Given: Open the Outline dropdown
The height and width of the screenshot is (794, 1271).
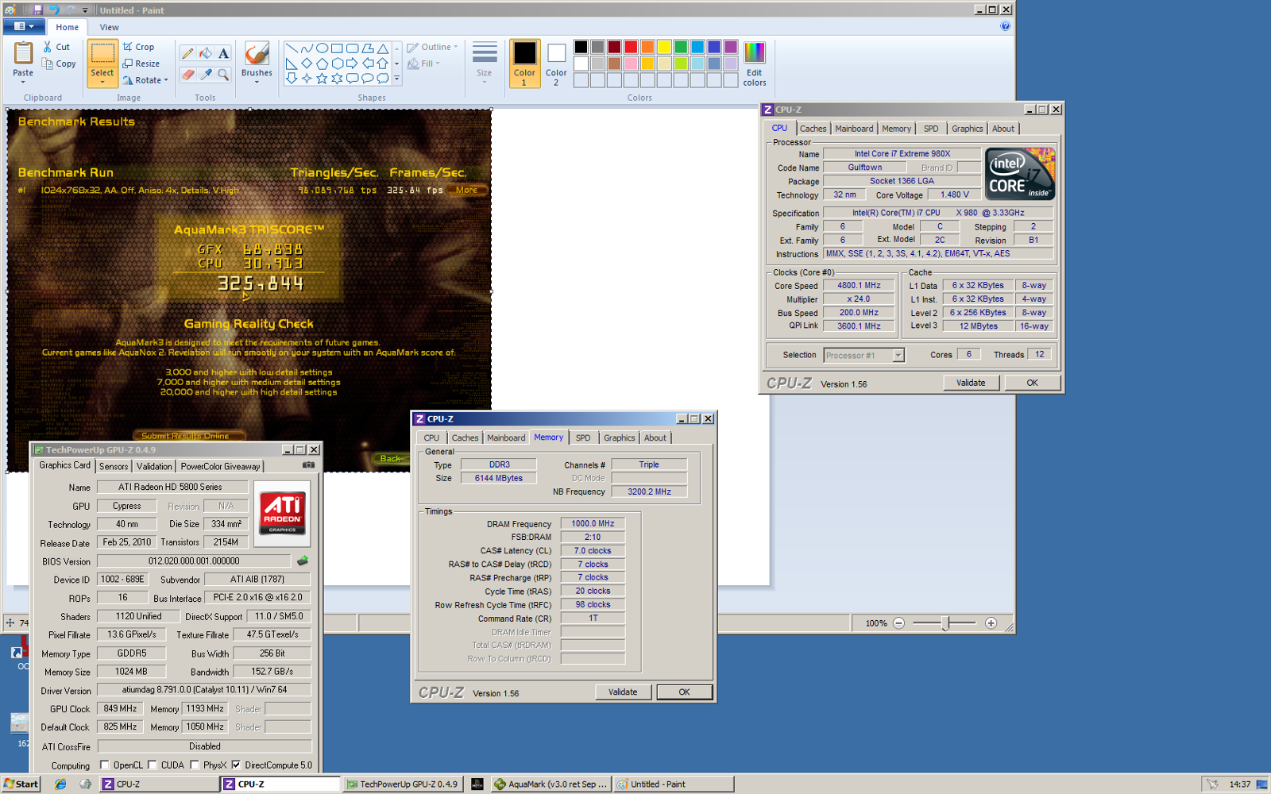Looking at the screenshot, I should (x=433, y=47).
